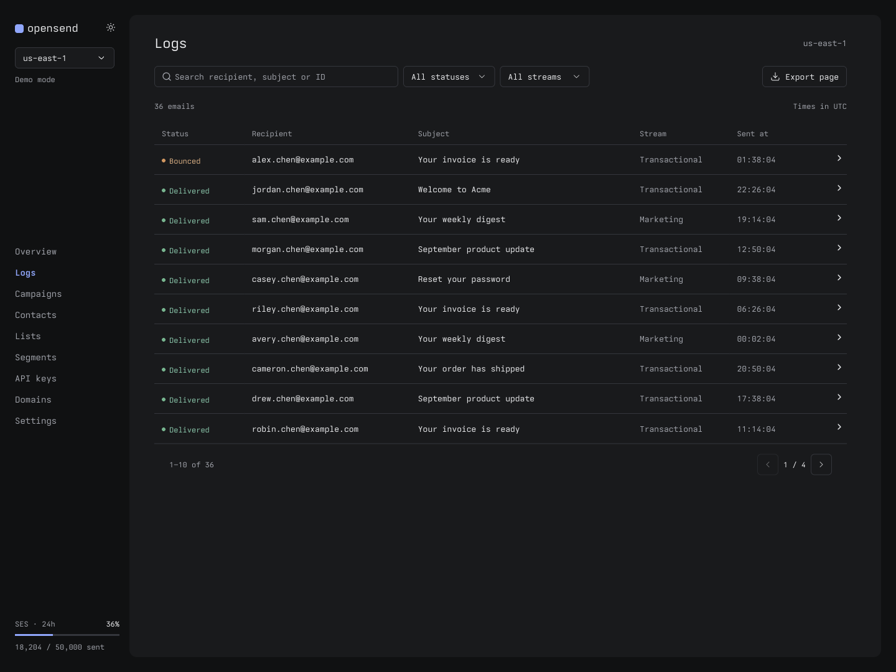Viewport: 896px width, 672px height.
Task: Click subject Your order has shipped
Action: click(471, 369)
